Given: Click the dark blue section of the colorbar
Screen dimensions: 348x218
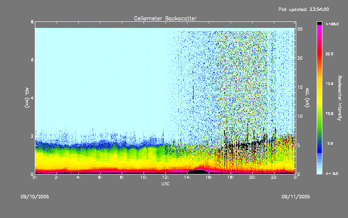Looking at the screenshot, I should [x=319, y=148].
